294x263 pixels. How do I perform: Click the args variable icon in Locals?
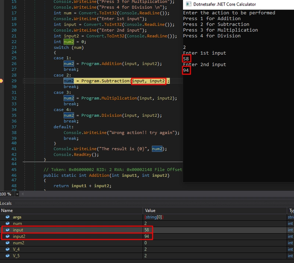click(8, 217)
